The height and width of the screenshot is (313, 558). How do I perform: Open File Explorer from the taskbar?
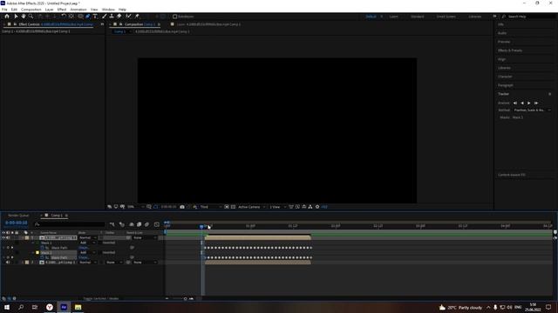click(78, 307)
